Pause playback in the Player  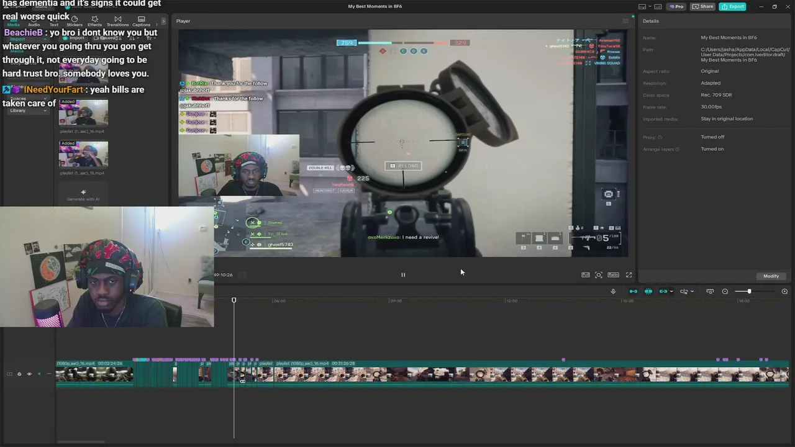click(x=403, y=274)
